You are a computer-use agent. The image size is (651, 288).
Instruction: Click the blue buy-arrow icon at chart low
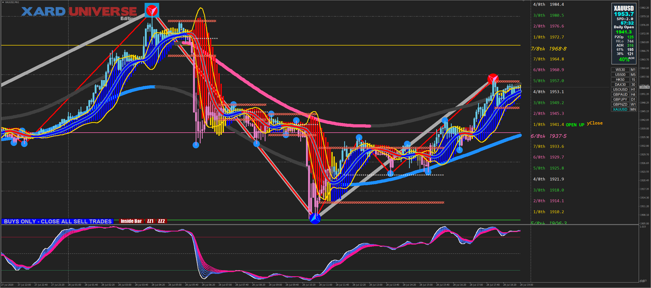(315, 218)
